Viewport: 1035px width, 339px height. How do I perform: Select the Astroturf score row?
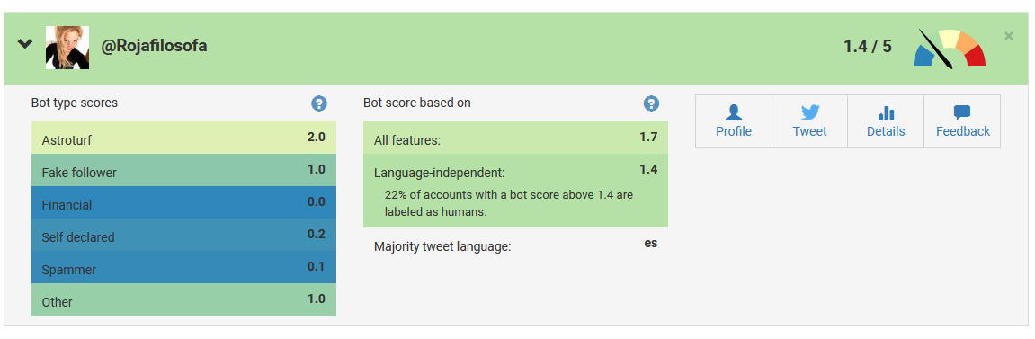(x=183, y=138)
